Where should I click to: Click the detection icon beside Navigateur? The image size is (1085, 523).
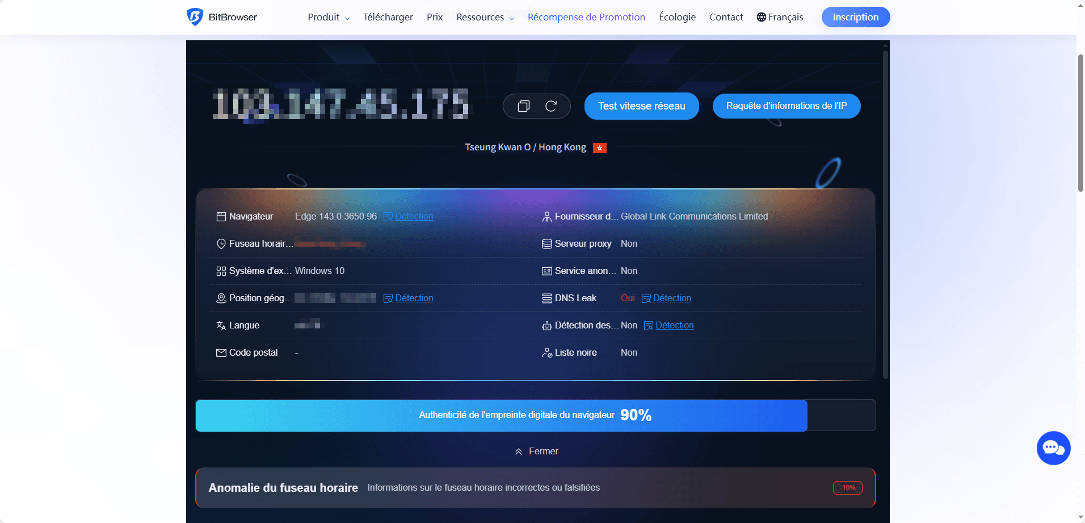[x=388, y=217]
